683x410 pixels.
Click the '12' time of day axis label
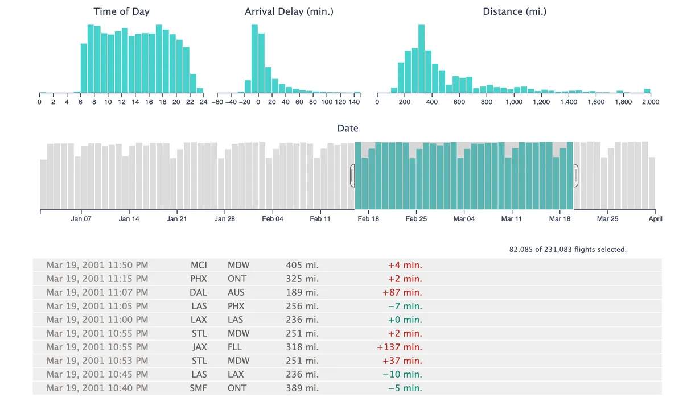pyautogui.click(x=121, y=102)
